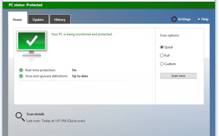Click the Settings gear icon

point(174,19)
